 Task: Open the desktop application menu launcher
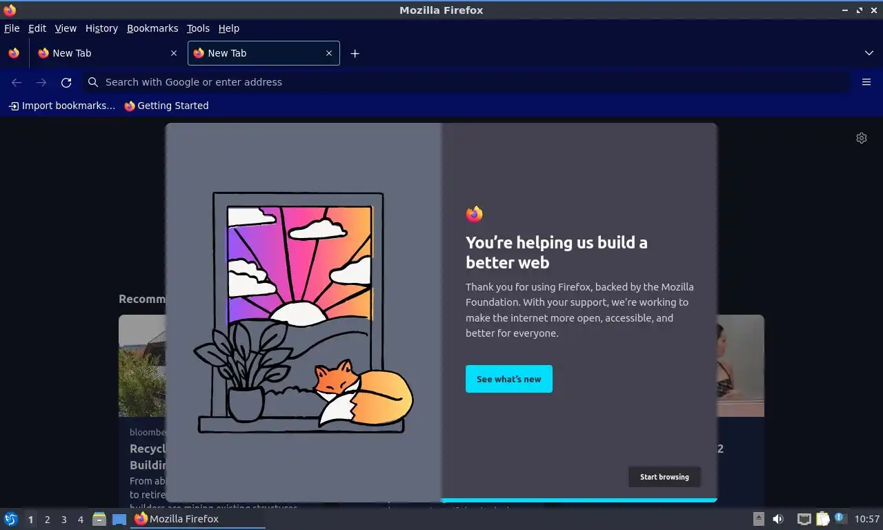tap(11, 519)
